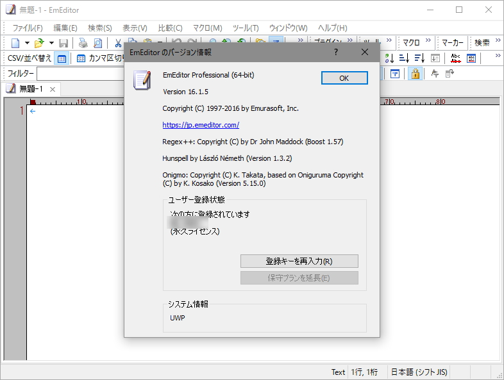Click the Cut scissors icon
Viewport: 504px width, 380px height.
[x=118, y=43]
